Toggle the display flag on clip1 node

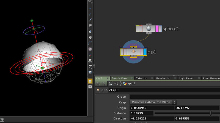tap(145, 52)
